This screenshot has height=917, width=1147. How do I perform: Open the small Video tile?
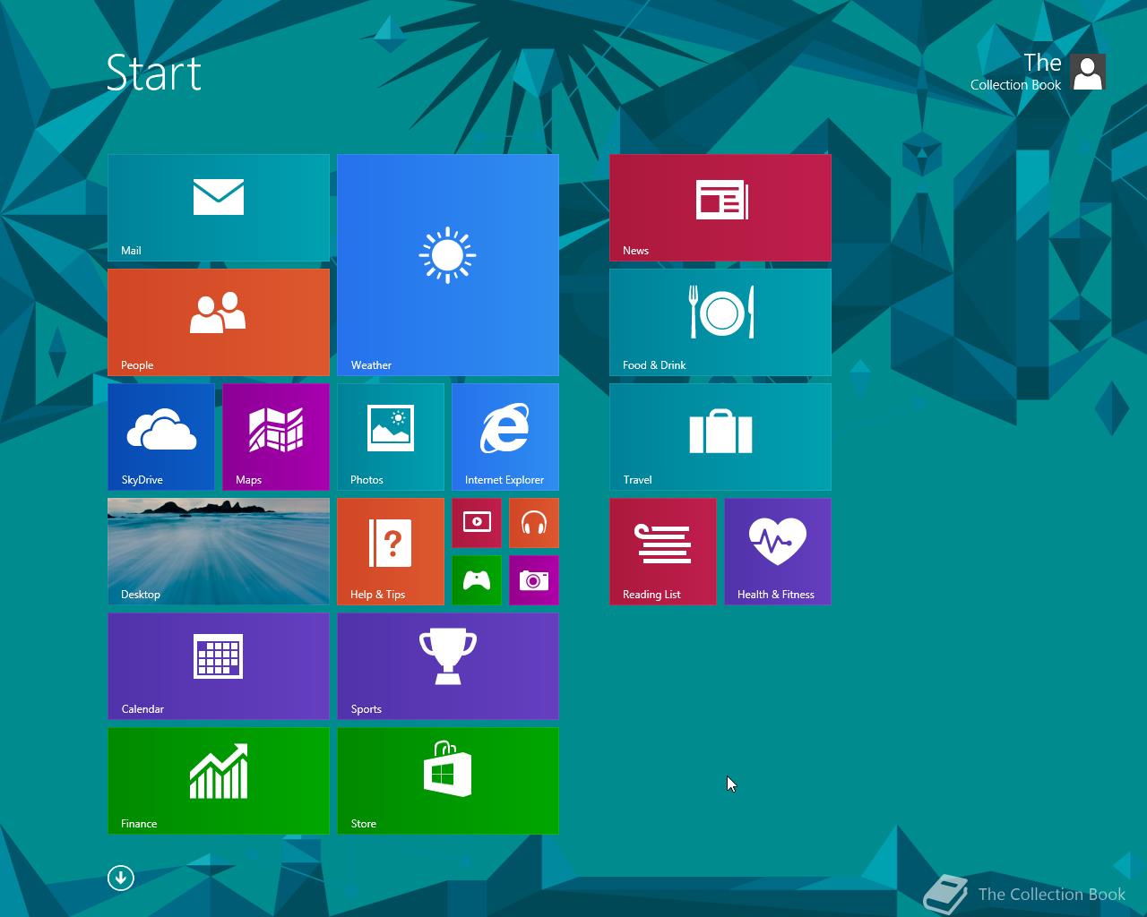(477, 523)
